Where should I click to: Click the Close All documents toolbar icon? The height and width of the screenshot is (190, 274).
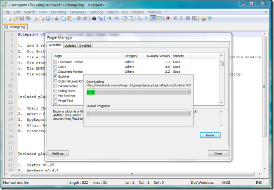click(x=42, y=18)
